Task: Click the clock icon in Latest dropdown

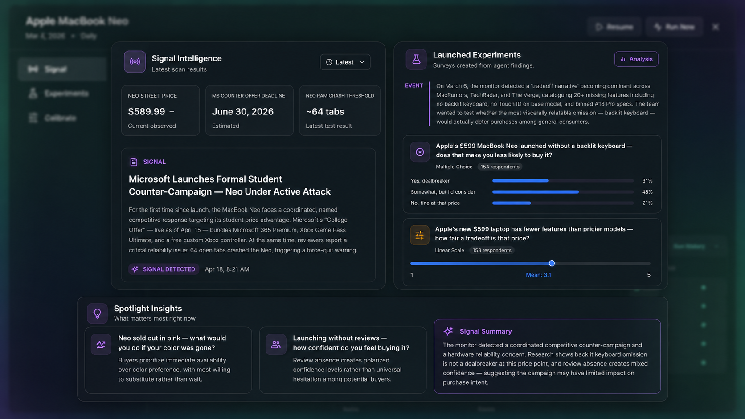Action: coord(329,62)
